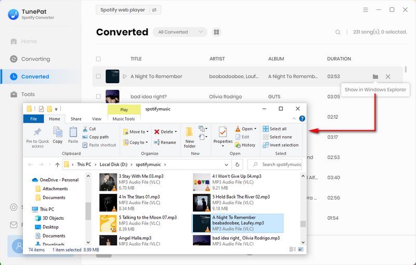
Task: Check the A Night To Remember checkbox
Action: coord(98,76)
